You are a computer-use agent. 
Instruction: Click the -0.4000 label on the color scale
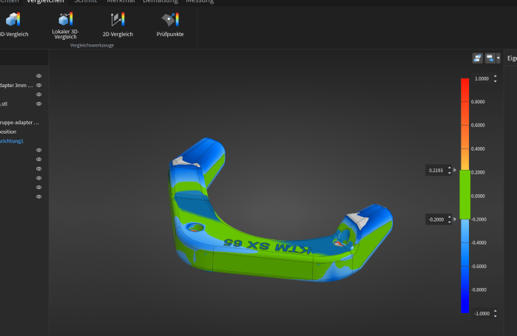point(479,243)
